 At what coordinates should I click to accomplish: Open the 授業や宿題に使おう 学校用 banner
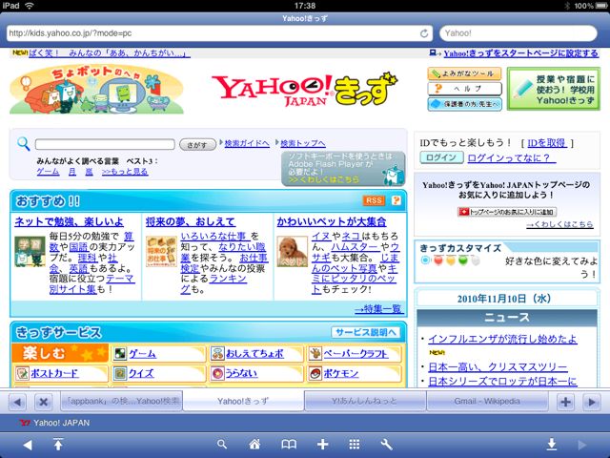tap(553, 89)
